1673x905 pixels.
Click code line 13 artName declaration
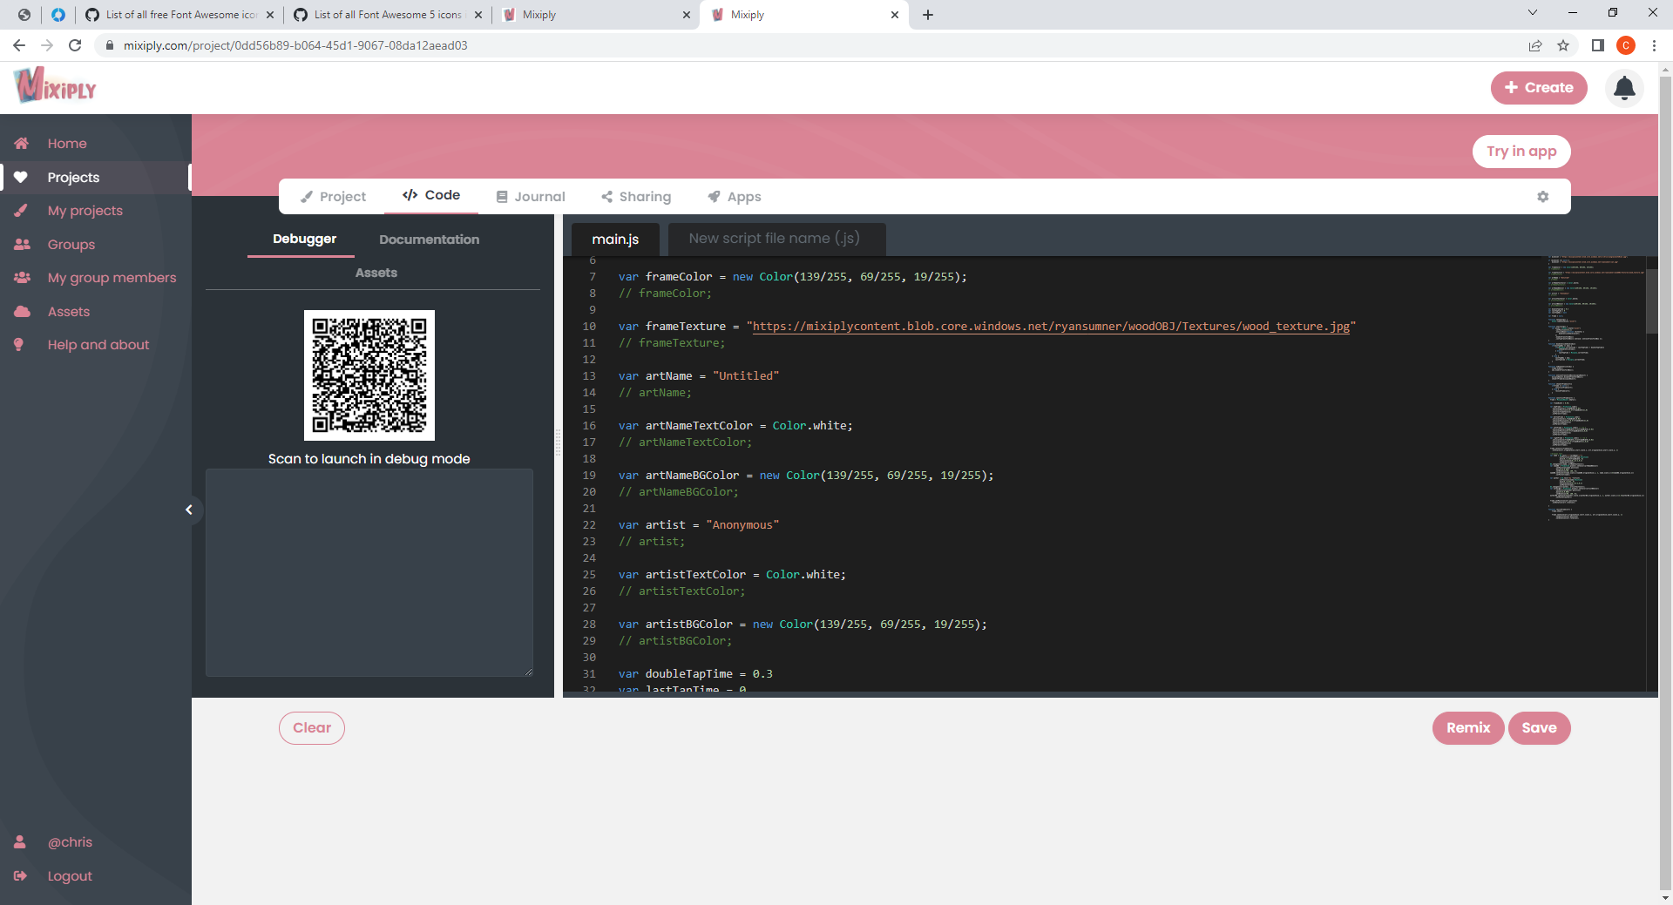click(x=699, y=376)
